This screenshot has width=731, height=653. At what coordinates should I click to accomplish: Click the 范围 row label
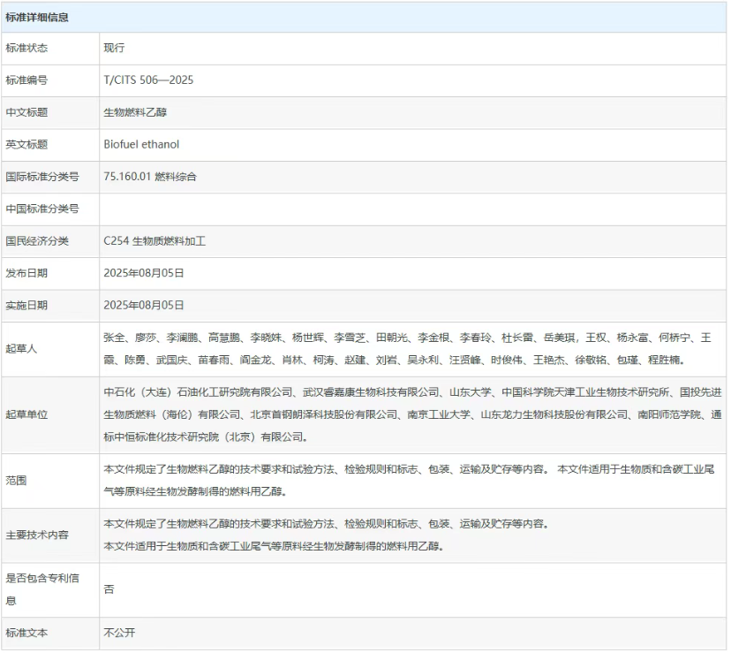(16, 481)
